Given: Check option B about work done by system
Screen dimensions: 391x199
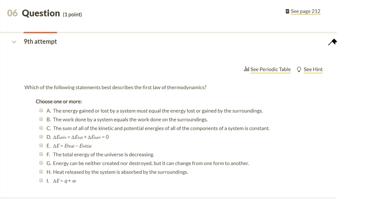Looking at the screenshot, I should (x=41, y=119).
